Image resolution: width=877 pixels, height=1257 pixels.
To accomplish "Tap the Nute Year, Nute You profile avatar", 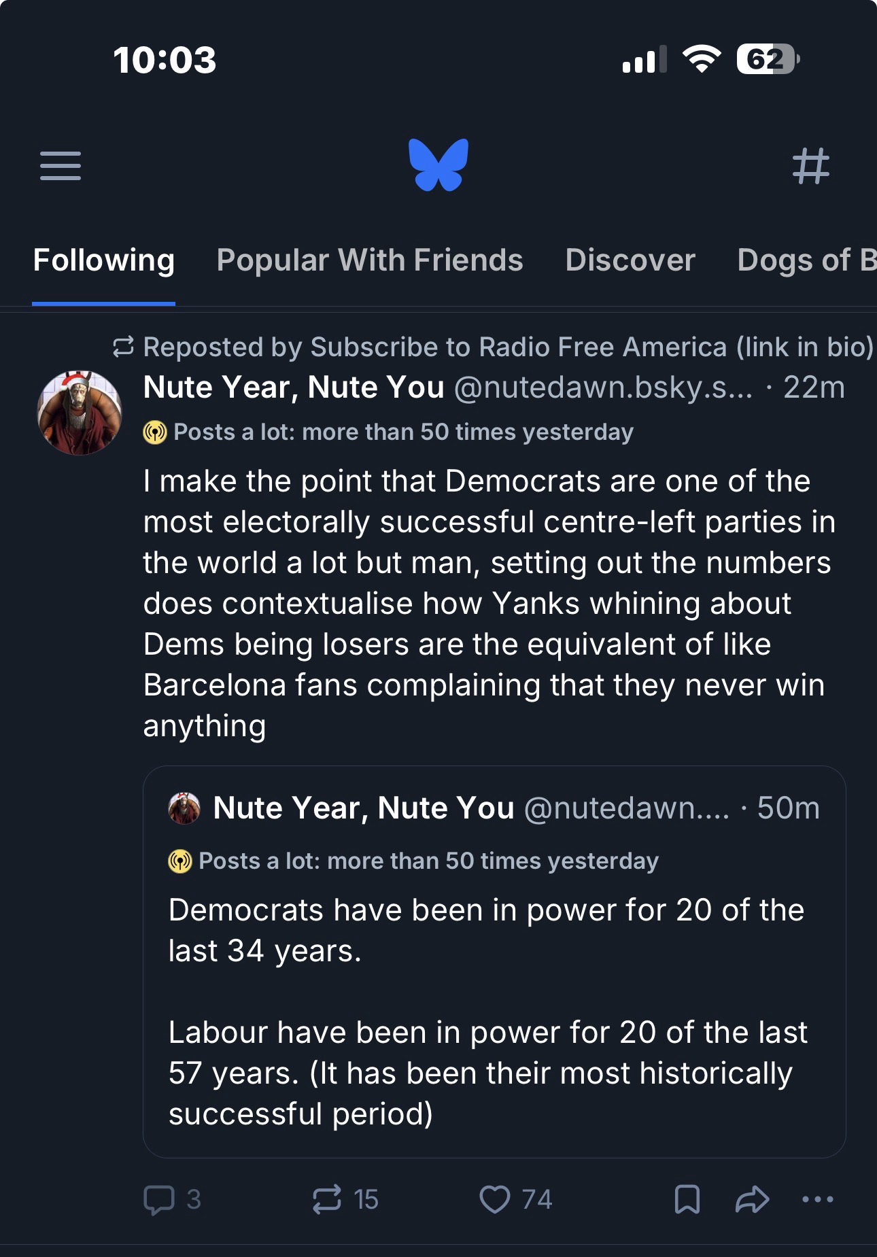I will coord(80,413).
